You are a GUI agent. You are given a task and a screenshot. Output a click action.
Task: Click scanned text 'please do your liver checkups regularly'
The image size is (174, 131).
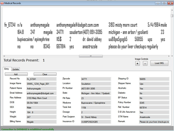tap(133, 47)
